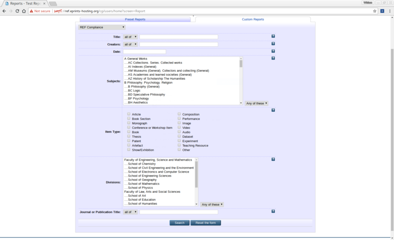Click the help icon next to the Date field
This screenshot has height=240, width=394.
[x=273, y=51]
